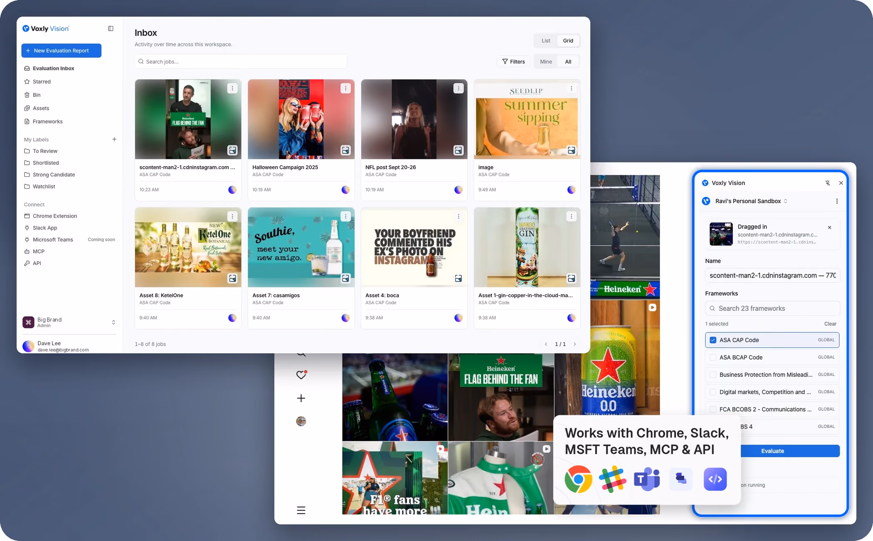Remove the Dragged in asset with X
873x541 pixels.
tap(830, 228)
